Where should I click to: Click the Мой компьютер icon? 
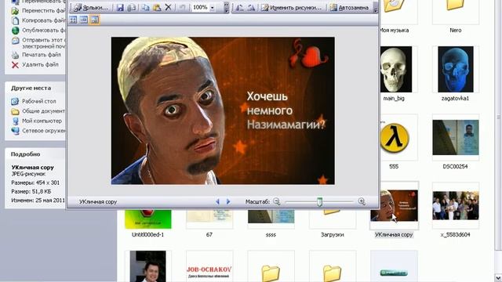click(15, 121)
